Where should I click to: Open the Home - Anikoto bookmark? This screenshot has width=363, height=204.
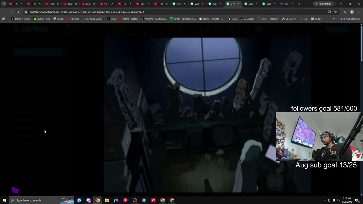point(211,19)
